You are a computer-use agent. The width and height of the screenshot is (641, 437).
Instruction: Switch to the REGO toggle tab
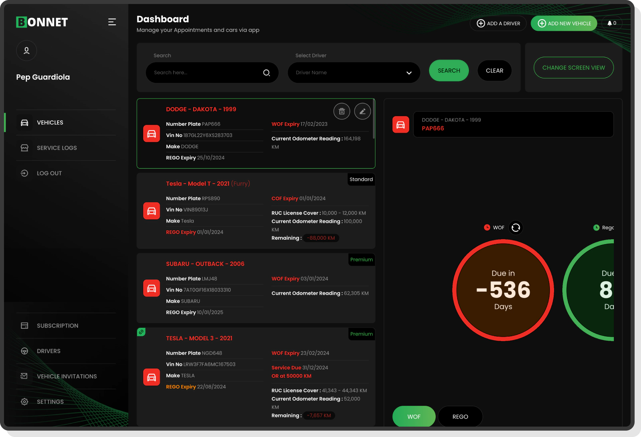[460, 417]
